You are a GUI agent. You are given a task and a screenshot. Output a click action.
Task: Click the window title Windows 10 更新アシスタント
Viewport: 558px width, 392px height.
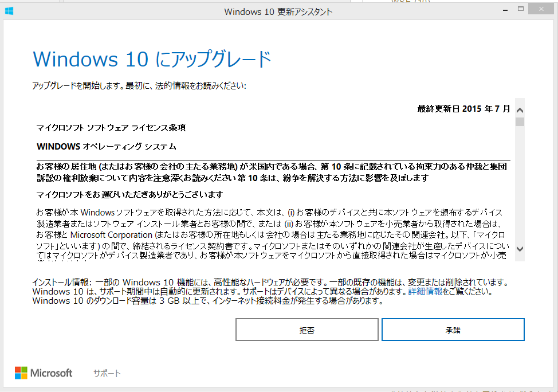coord(278,12)
